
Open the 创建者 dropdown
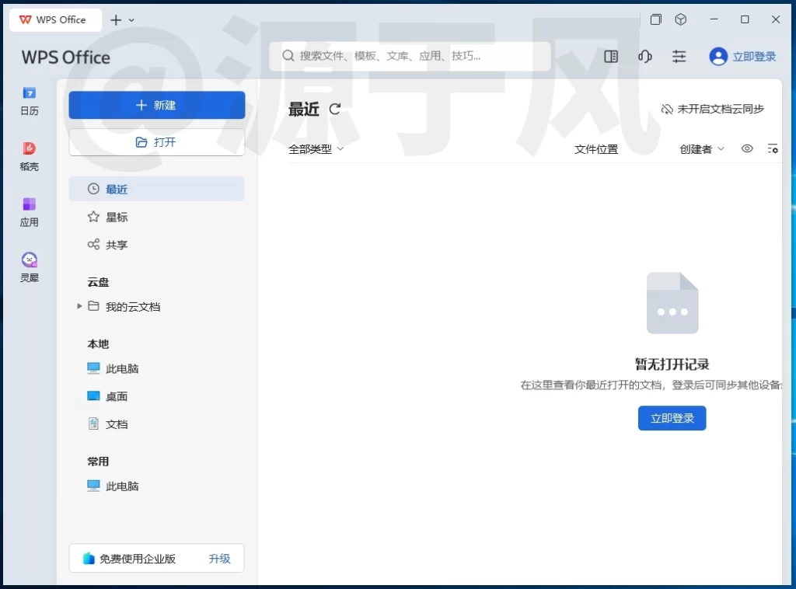[x=702, y=149]
